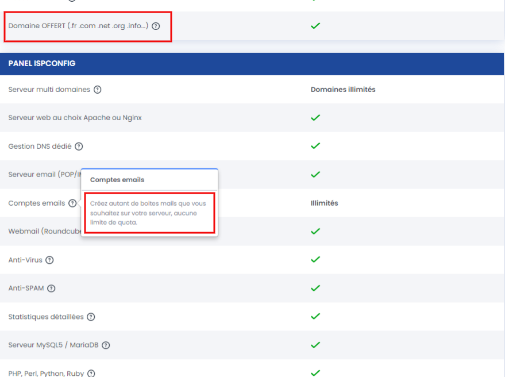The image size is (505, 377).
Task: Open help for Statistiques détaillées
Action: coord(91,317)
